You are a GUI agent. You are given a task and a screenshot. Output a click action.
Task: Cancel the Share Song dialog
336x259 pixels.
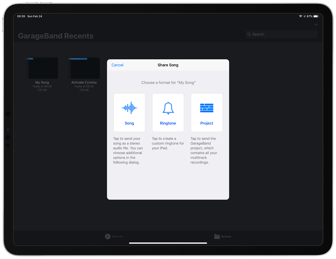click(x=117, y=65)
